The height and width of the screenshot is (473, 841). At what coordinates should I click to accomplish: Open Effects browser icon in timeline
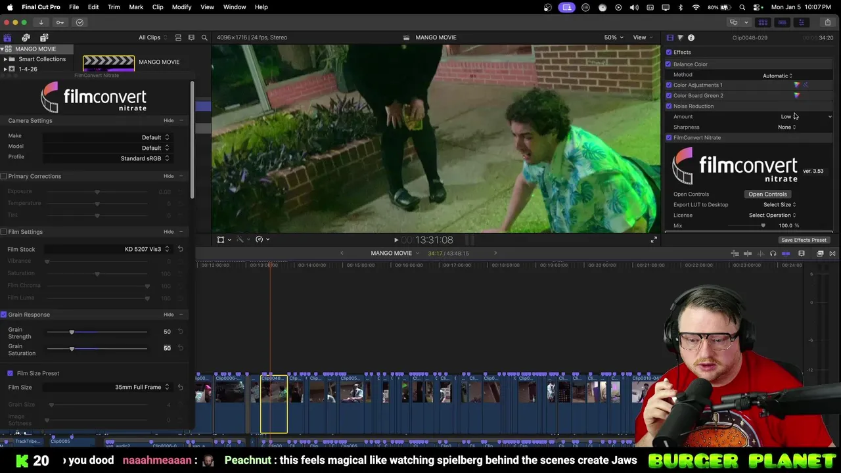[820, 254]
